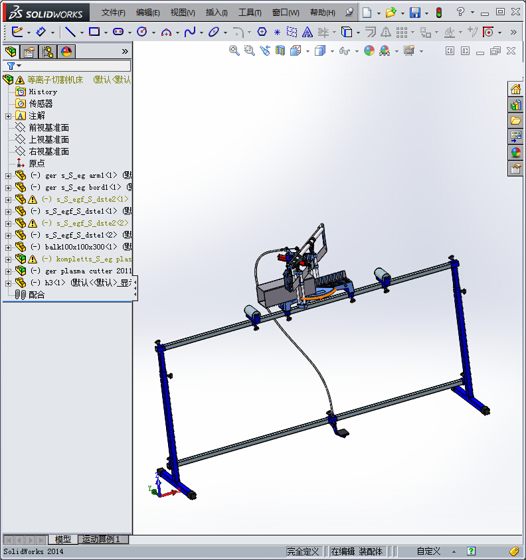The image size is (526, 560).
Task: Open the 文件(F) menu
Action: [114, 13]
